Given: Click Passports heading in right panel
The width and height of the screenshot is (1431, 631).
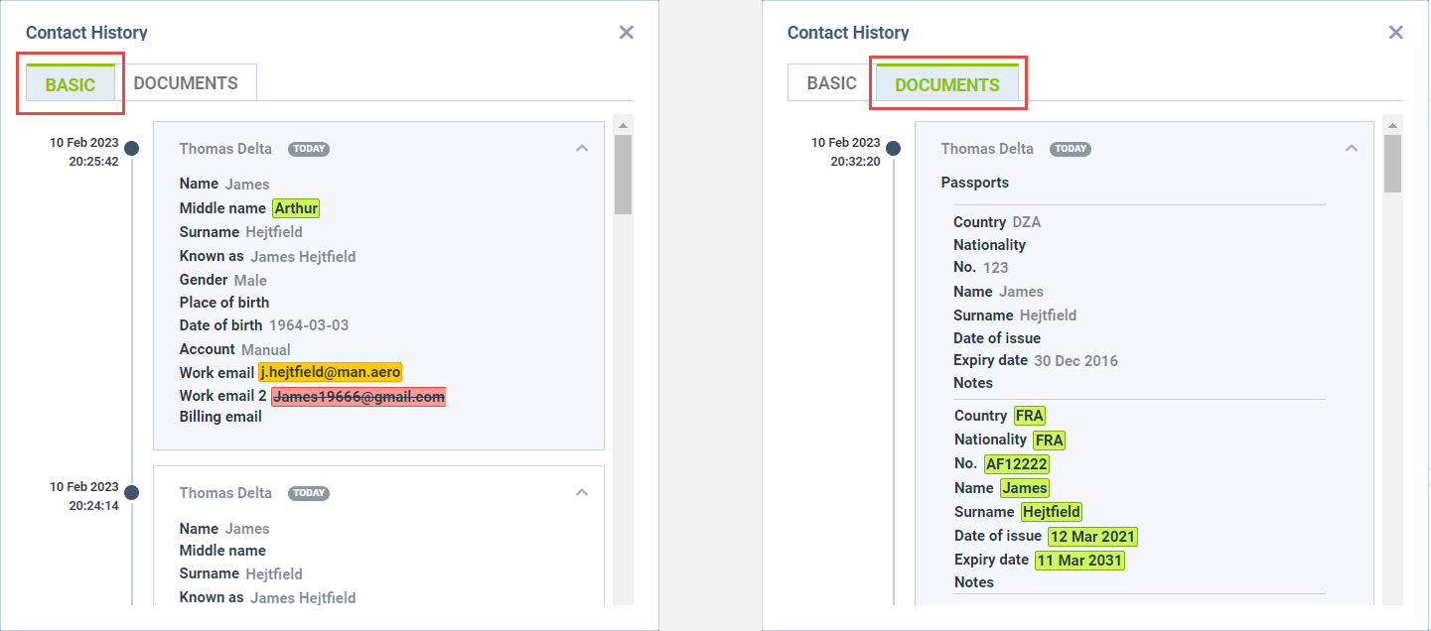Looking at the screenshot, I should click(x=975, y=183).
